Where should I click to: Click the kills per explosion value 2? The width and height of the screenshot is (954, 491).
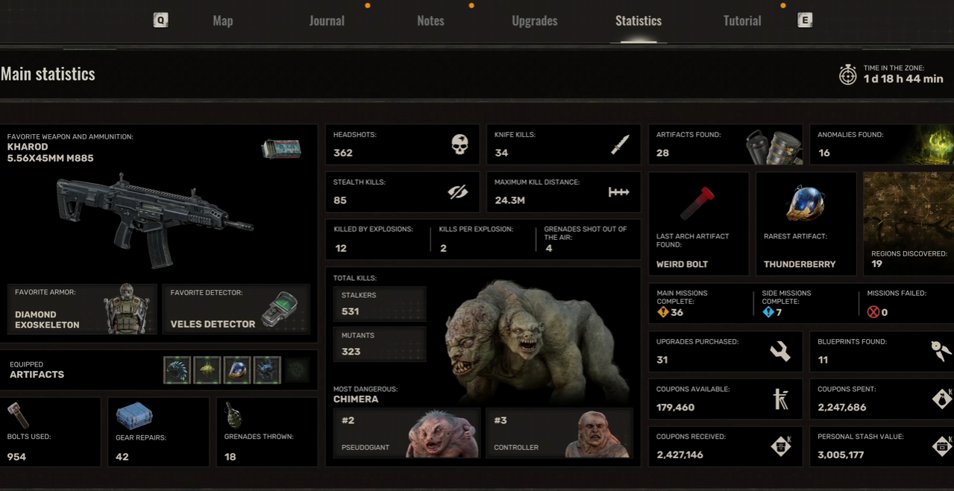(443, 248)
